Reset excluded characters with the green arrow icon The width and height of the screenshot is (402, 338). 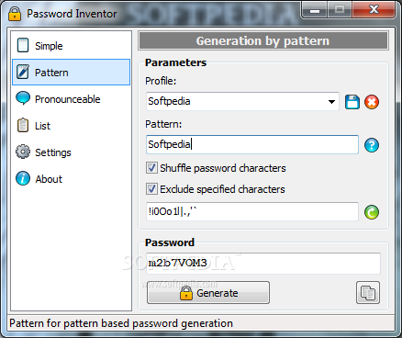pyautogui.click(x=372, y=212)
